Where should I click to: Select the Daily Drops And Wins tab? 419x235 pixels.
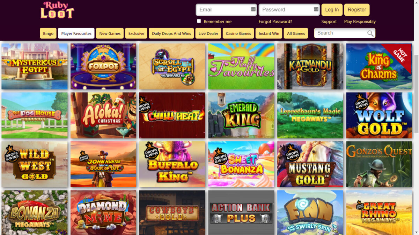click(171, 33)
